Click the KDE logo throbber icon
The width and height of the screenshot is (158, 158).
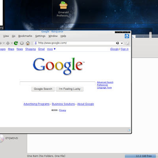point(127,36)
